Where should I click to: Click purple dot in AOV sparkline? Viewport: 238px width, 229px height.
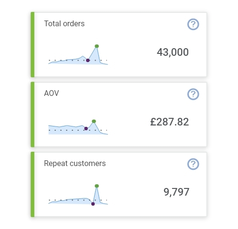pos(86,128)
